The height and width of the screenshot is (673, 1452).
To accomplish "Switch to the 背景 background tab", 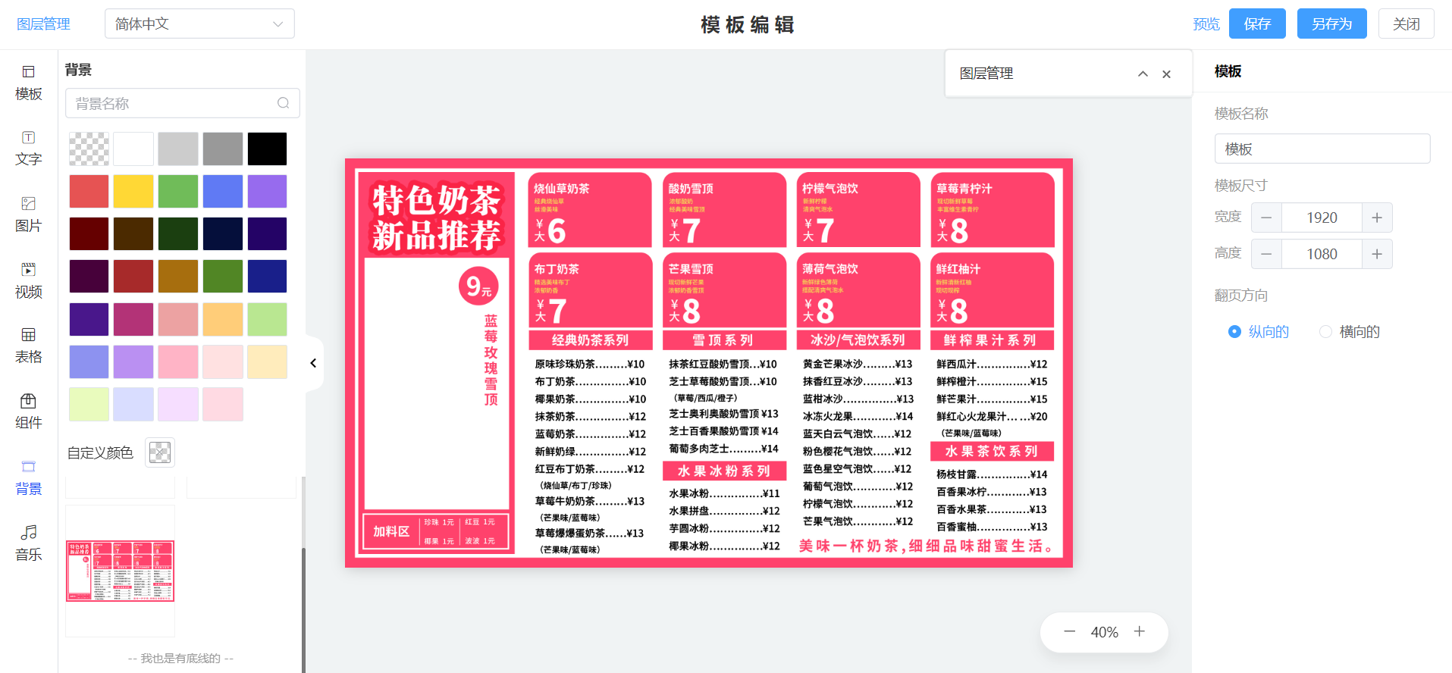I will 28,477.
